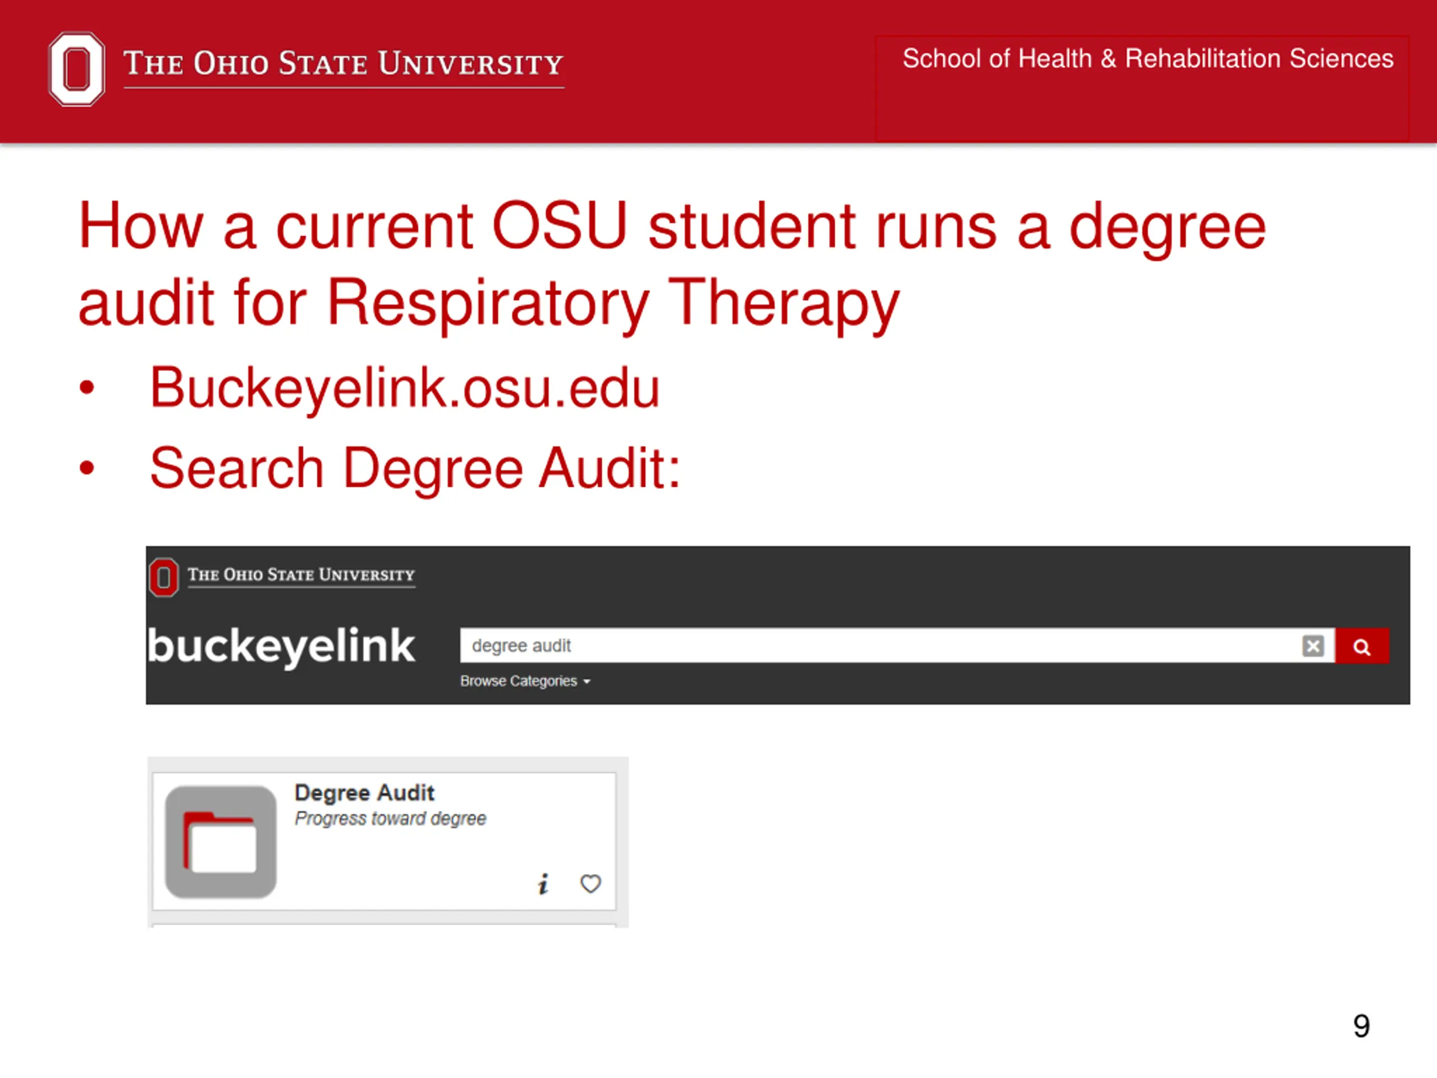The image size is (1437, 1078).
Task: Click the buckeyelink wordmark
Action: coord(281,646)
